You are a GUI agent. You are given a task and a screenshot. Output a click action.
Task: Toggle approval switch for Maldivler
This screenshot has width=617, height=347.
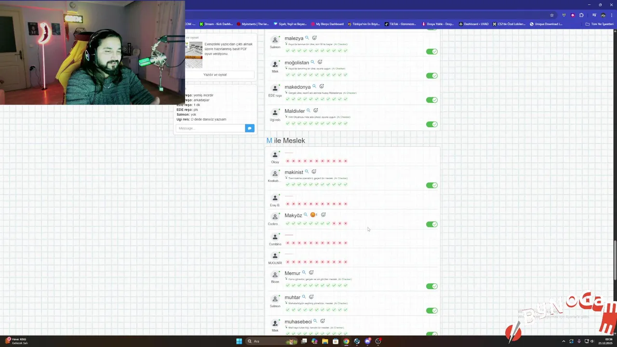pyautogui.click(x=432, y=124)
